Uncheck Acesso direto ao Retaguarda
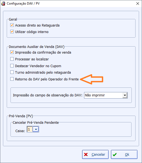 point(12,25)
